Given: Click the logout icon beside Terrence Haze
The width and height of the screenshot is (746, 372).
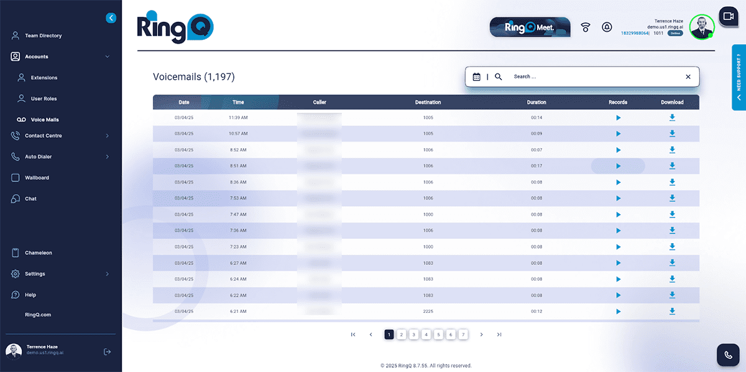Looking at the screenshot, I should click(x=107, y=352).
